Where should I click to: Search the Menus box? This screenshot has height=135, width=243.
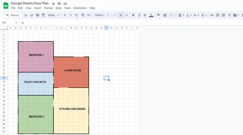[13, 15]
